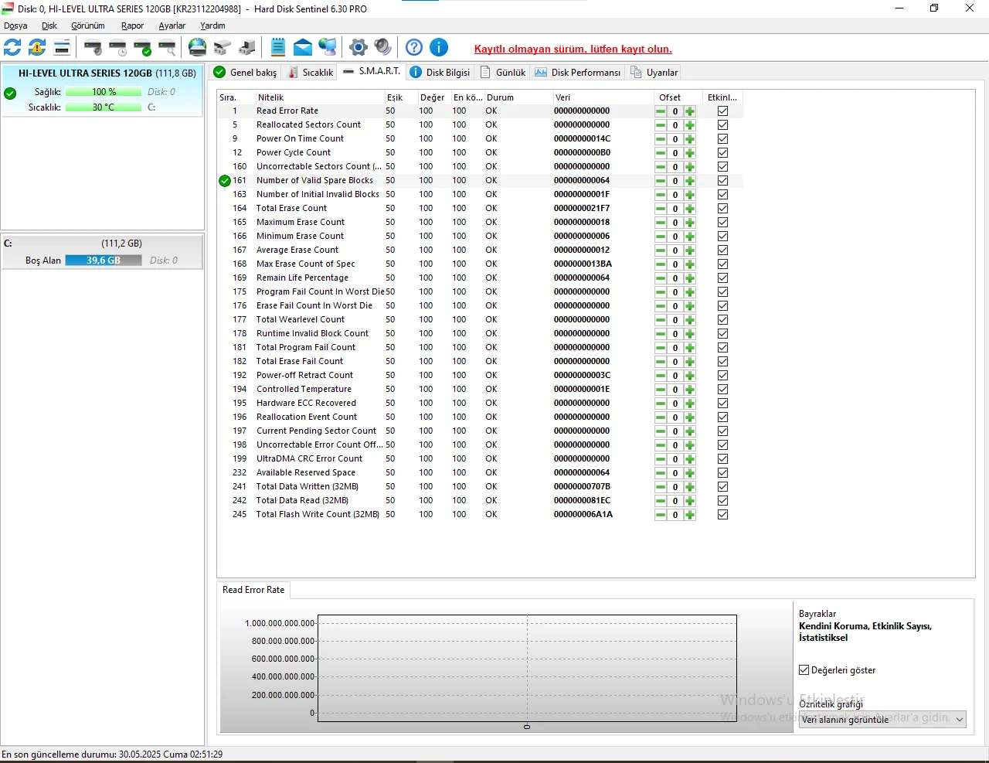Screen dimensions: 989x763
Task: Click the refresh disk status icon
Action: coord(12,47)
